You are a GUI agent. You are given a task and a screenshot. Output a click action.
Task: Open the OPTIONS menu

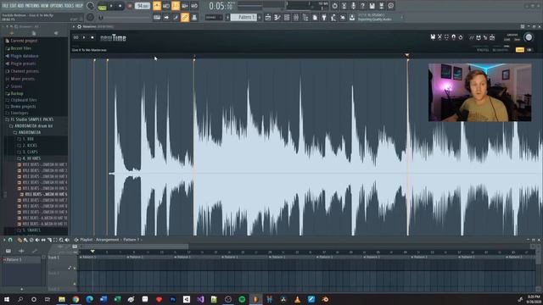[56, 6]
